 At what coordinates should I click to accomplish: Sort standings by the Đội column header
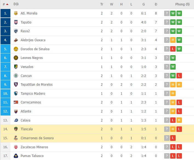click(x=16, y=4)
